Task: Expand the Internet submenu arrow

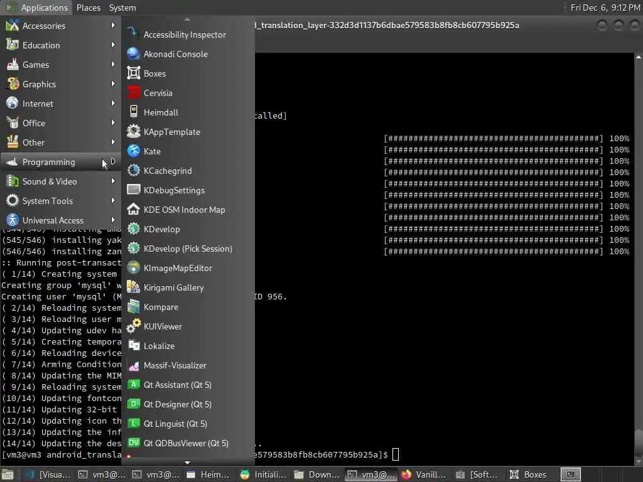Action: [x=113, y=104]
